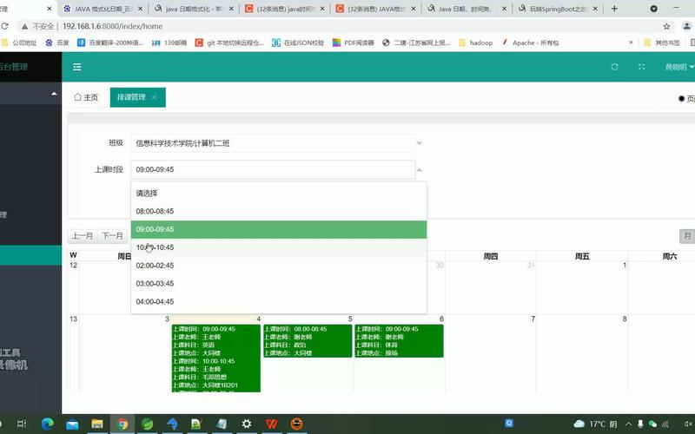This screenshot has width=695, height=434.
Task: Select the 请选择 placeholder option
Action: tap(279, 193)
